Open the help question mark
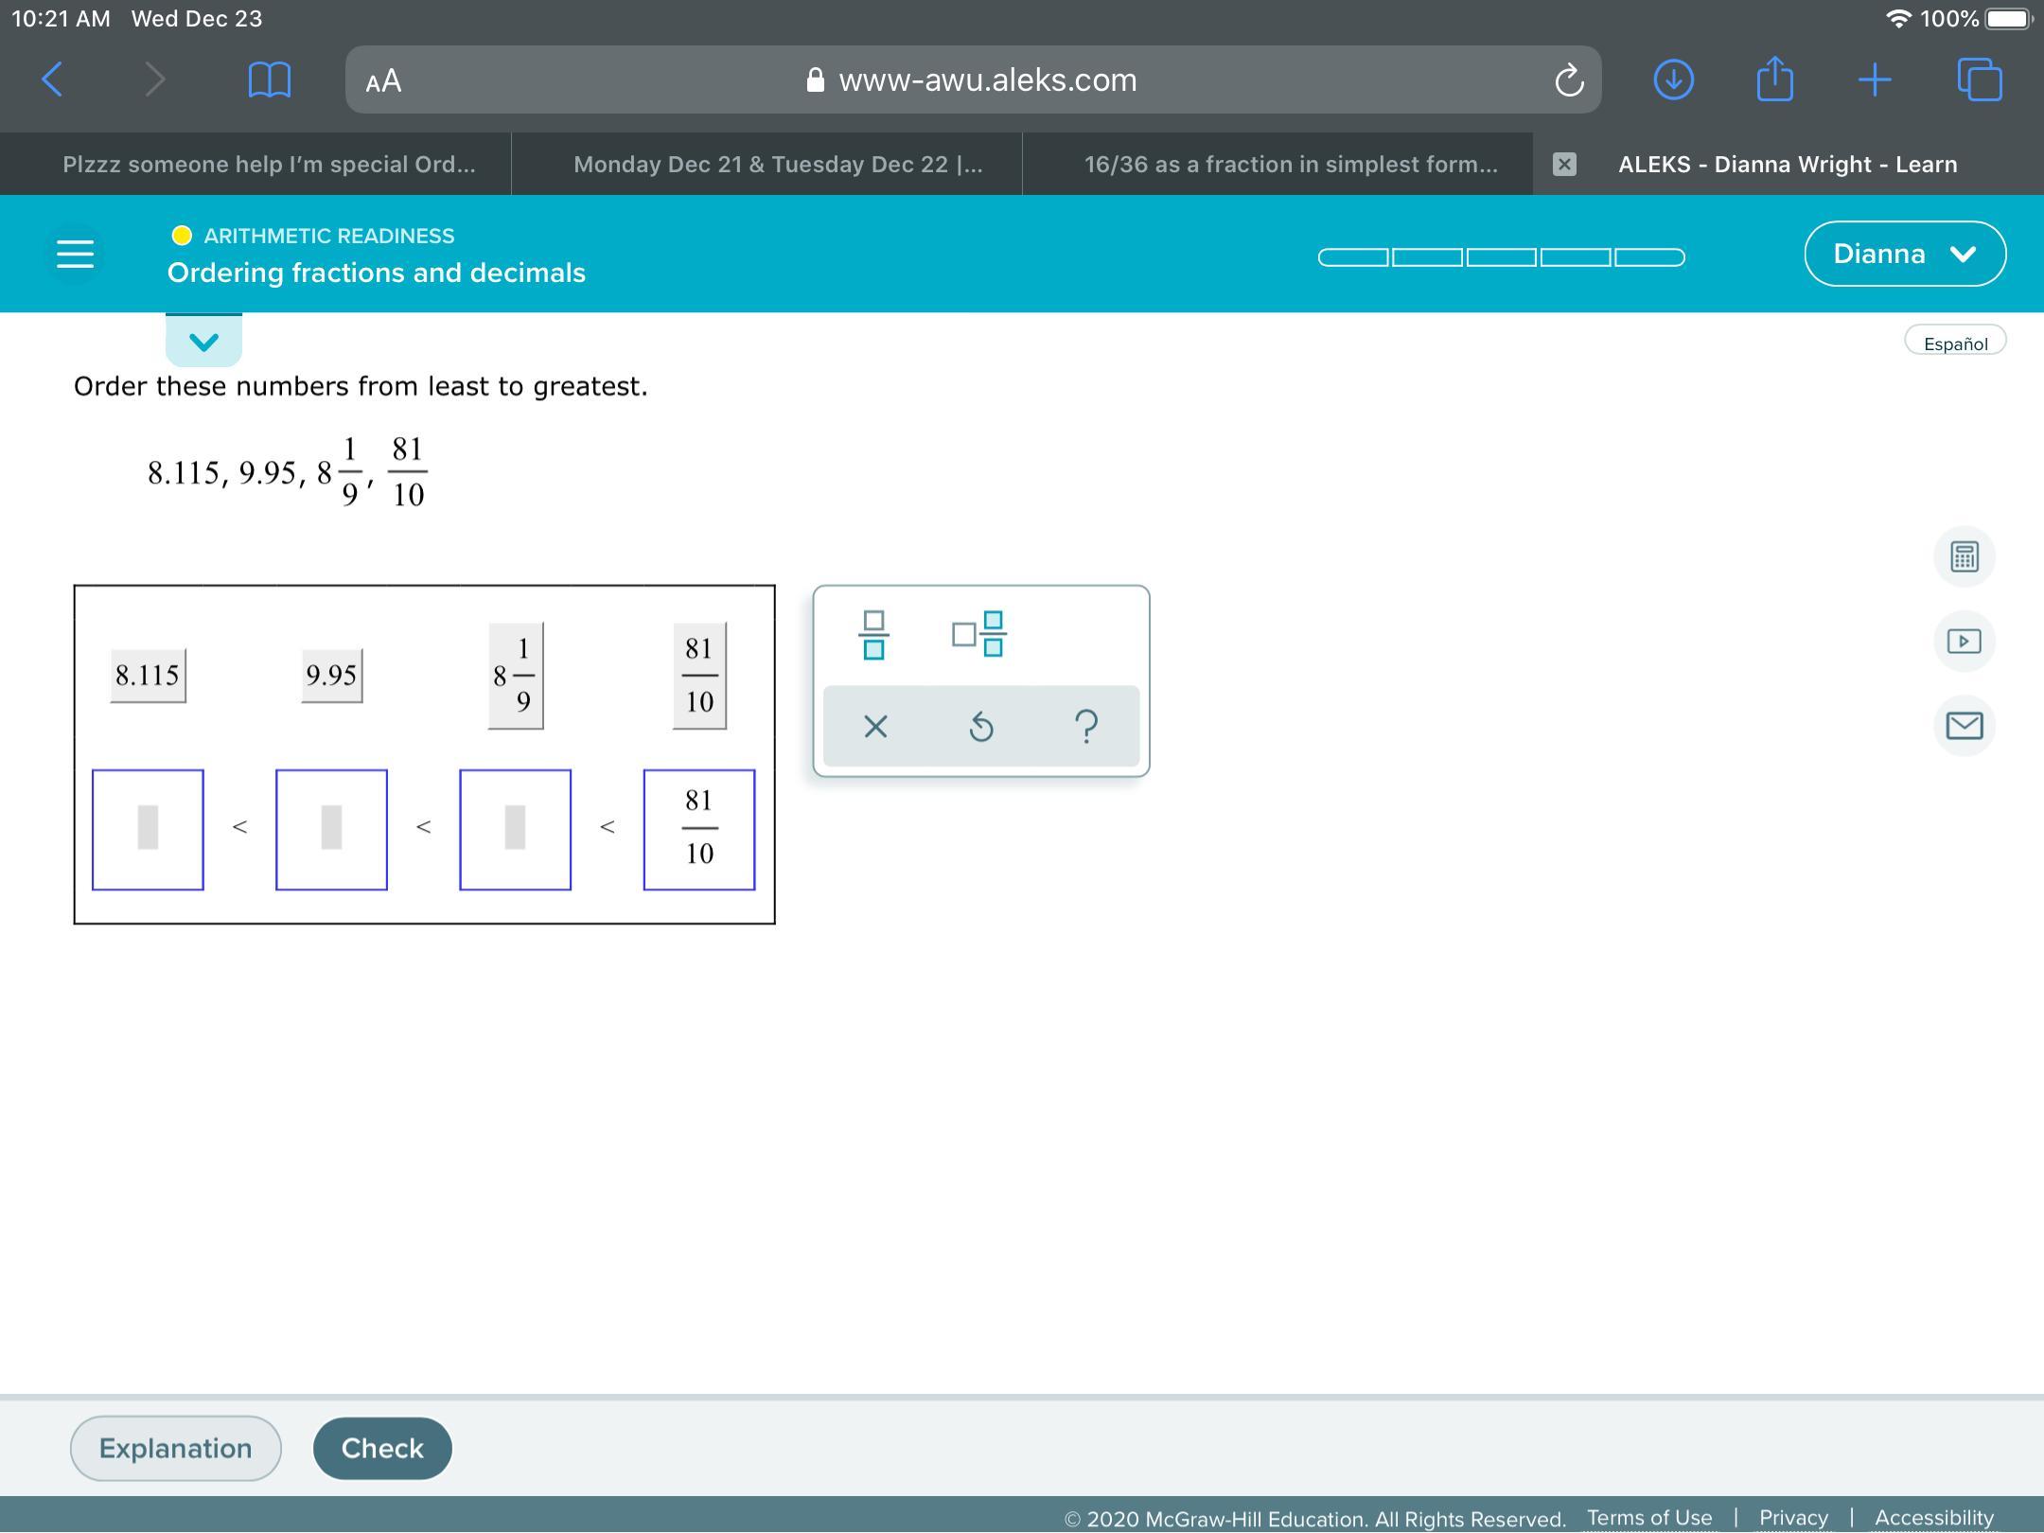 click(1087, 727)
